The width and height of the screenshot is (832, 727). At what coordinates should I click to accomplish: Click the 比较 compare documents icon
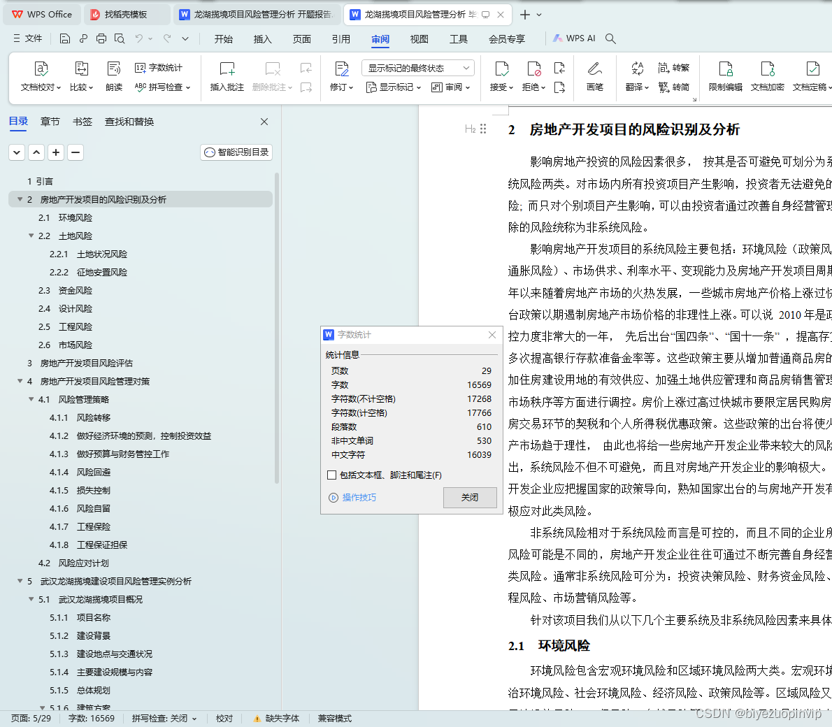pyautogui.click(x=81, y=69)
